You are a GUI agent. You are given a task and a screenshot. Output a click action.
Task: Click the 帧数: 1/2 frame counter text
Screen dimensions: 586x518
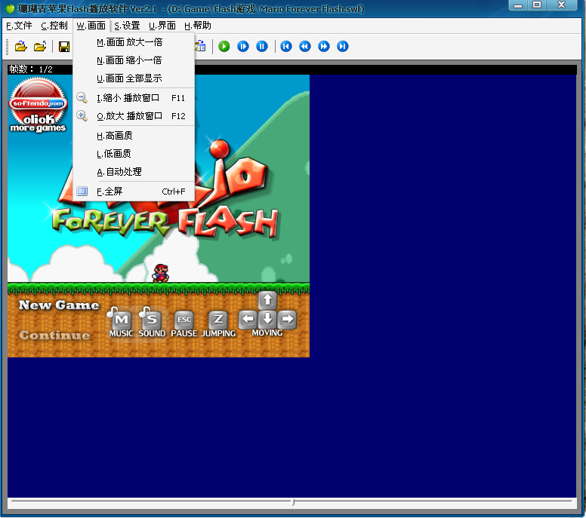[x=31, y=69]
